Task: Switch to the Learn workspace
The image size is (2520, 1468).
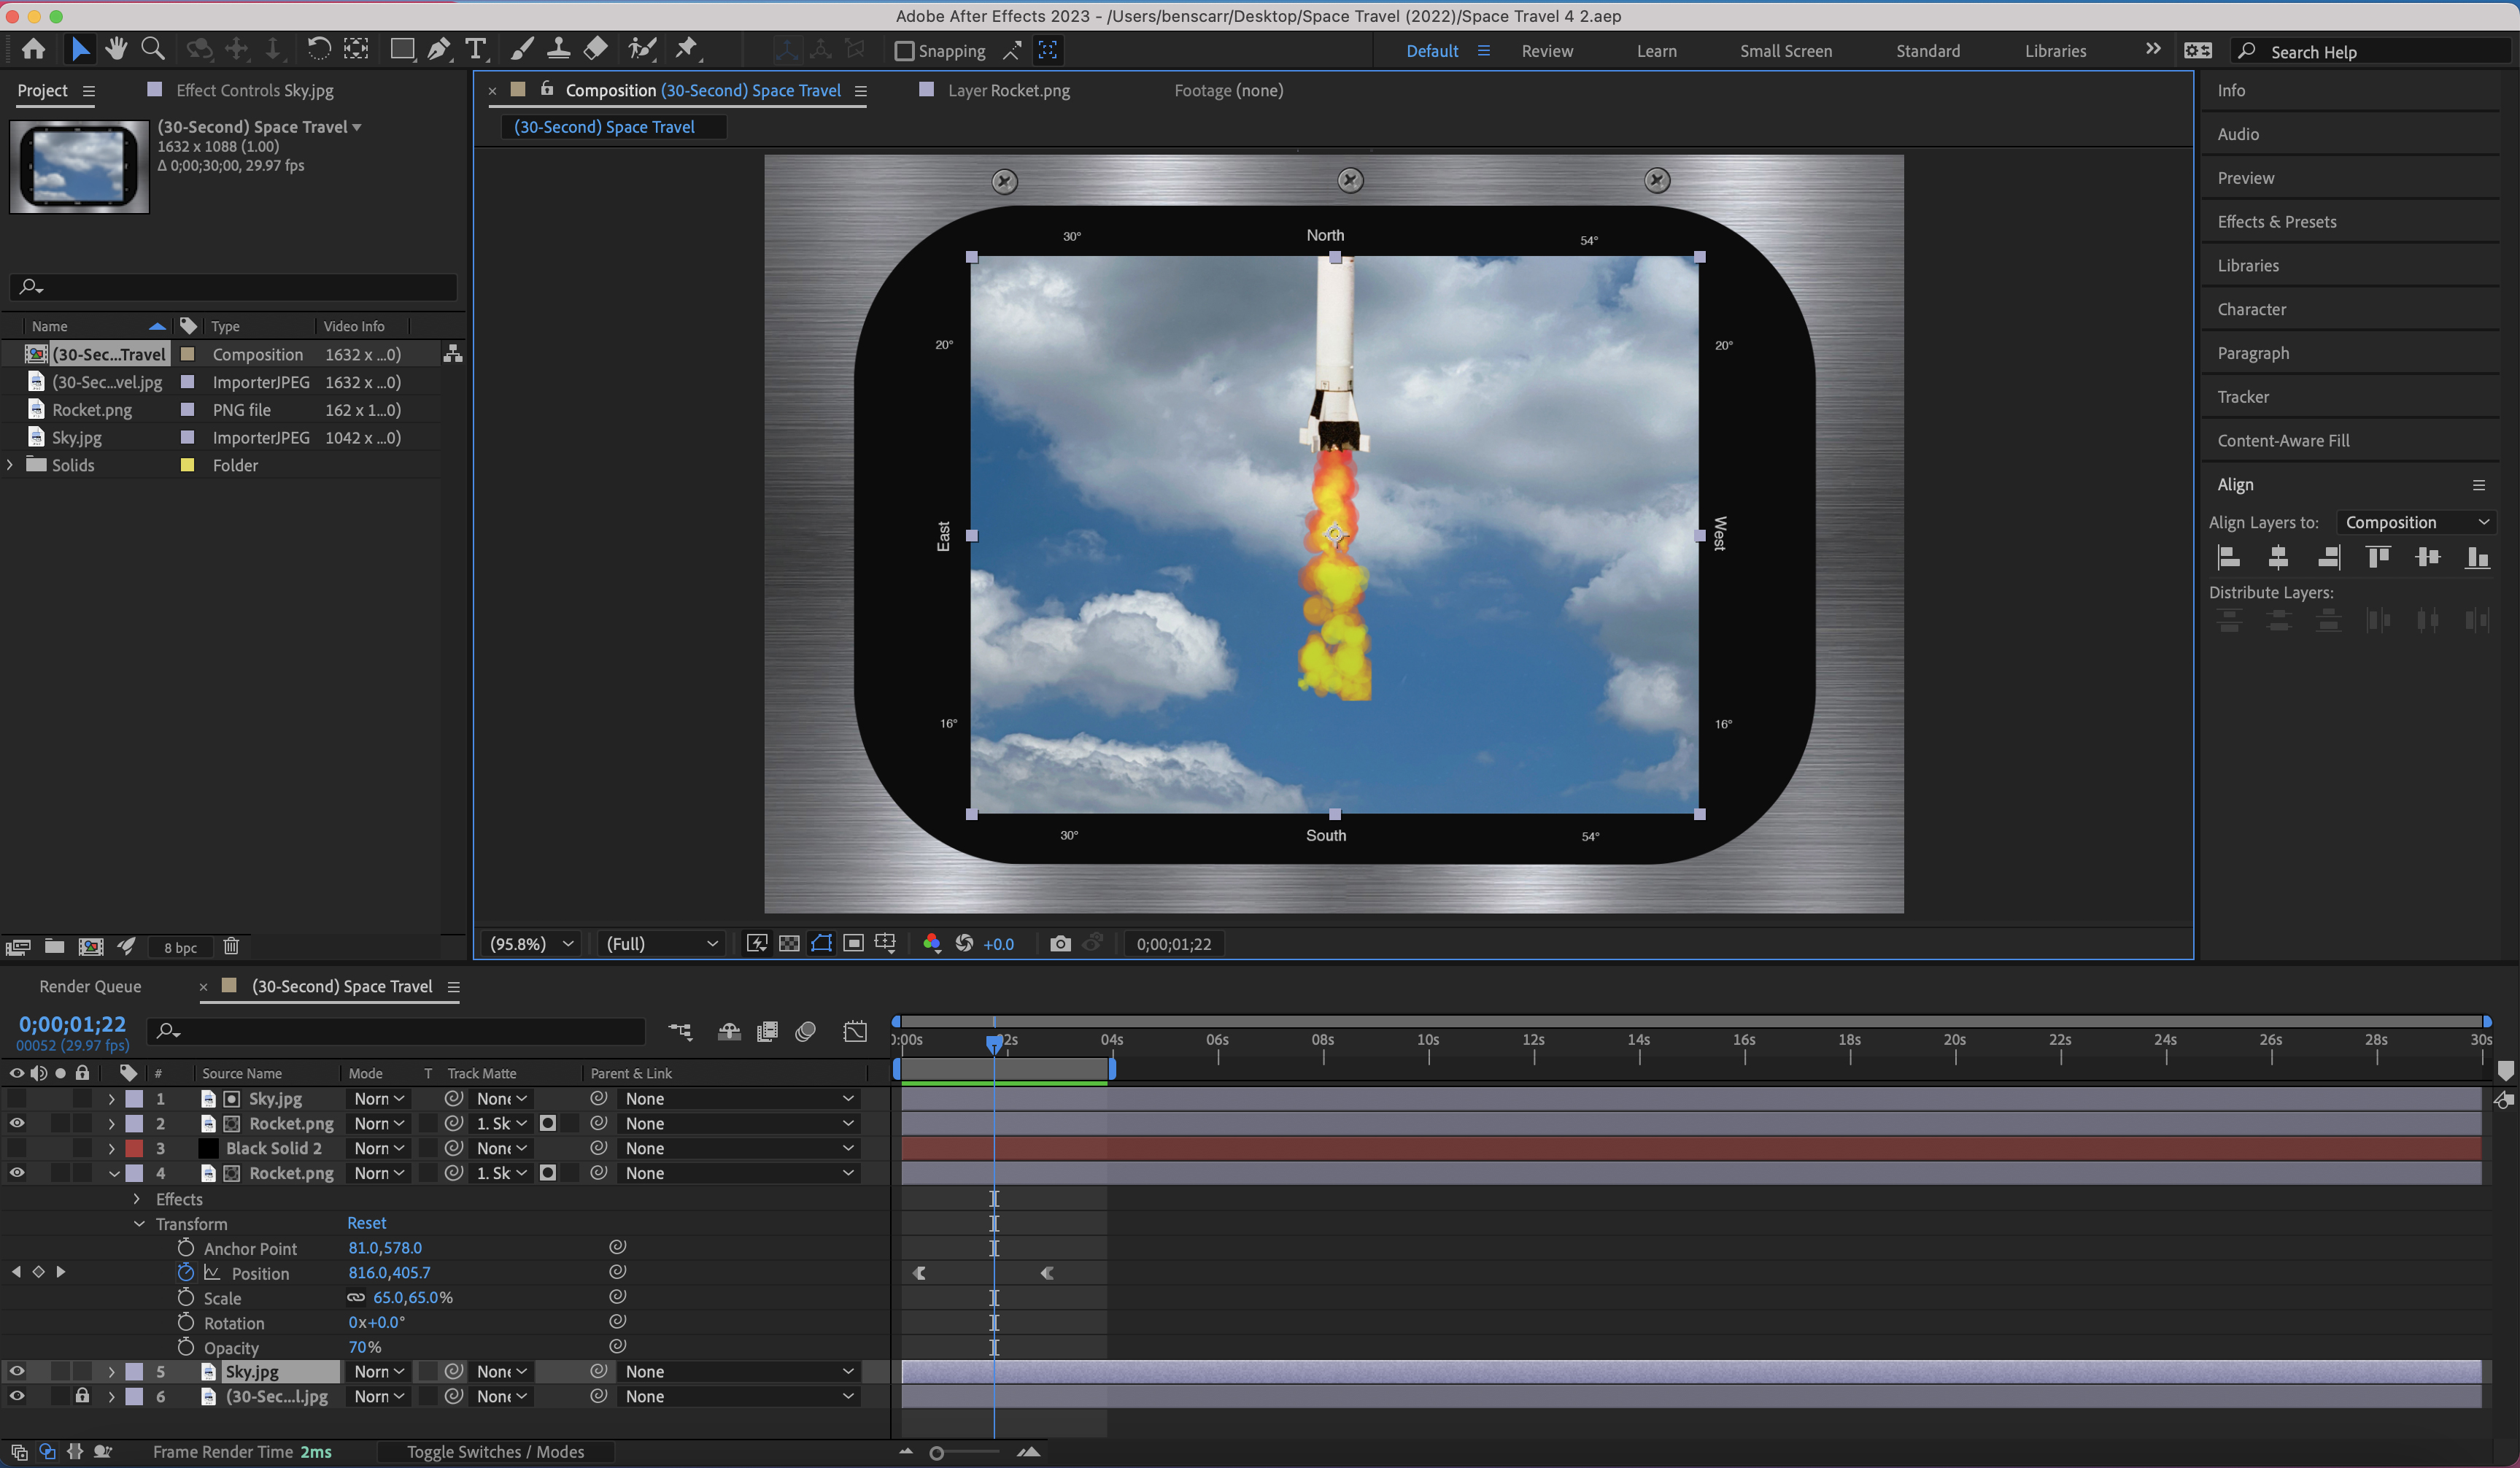Action: [x=1657, y=50]
